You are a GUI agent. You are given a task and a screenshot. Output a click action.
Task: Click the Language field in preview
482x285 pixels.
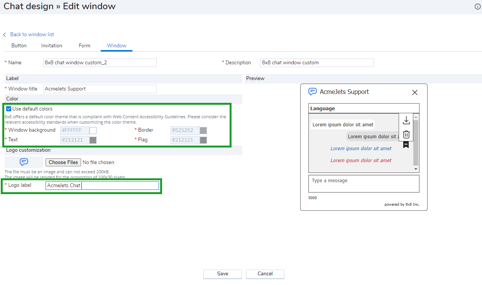(x=364, y=109)
